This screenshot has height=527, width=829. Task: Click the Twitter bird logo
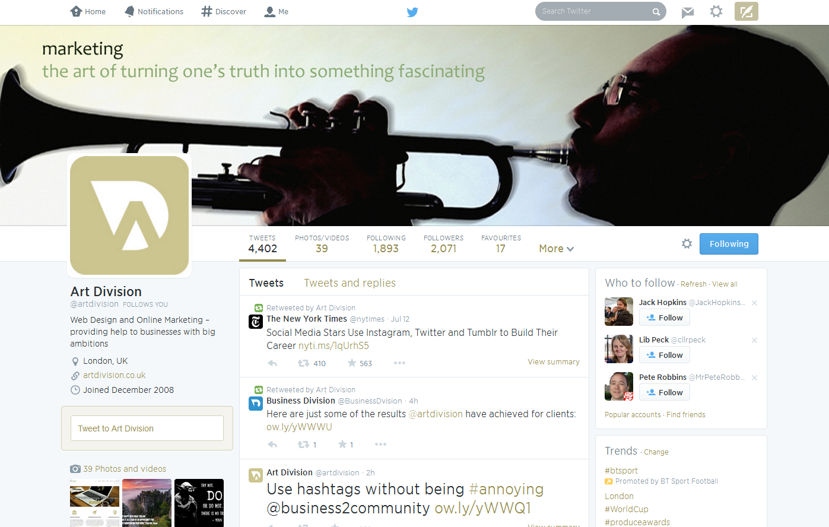click(x=412, y=12)
